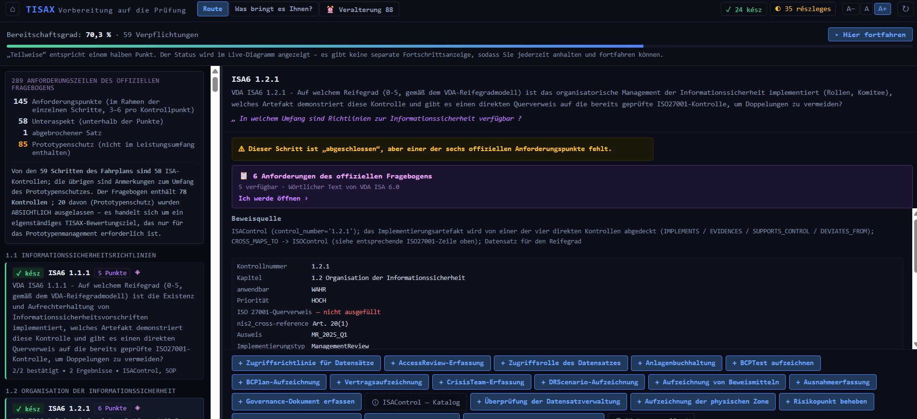
Task: Click the 6 Punkte badge on ISA6 1.2.1
Action: (113, 408)
